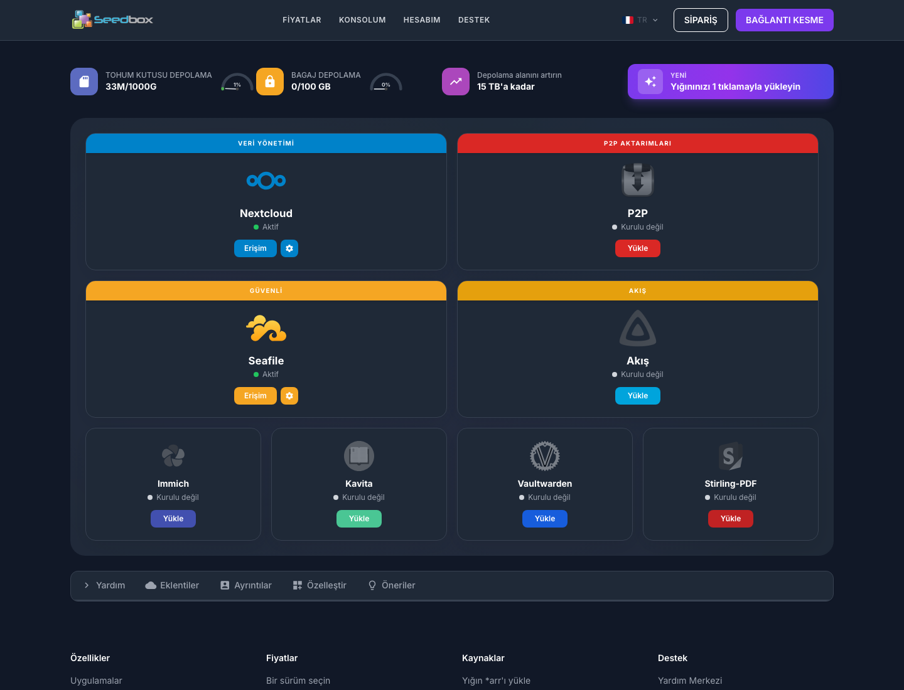The height and width of the screenshot is (690, 904).
Task: Click the Vaultwarden app name
Action: pyautogui.click(x=545, y=484)
